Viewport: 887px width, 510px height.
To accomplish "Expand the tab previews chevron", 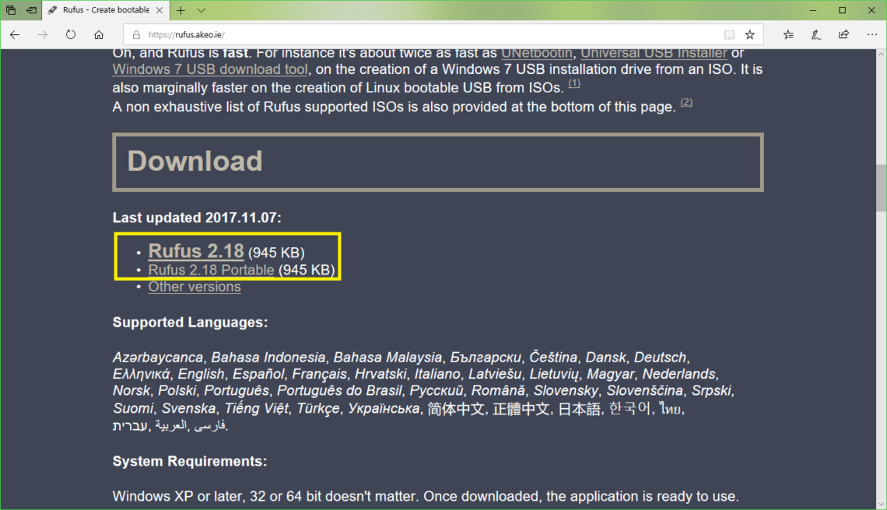I will (x=201, y=11).
